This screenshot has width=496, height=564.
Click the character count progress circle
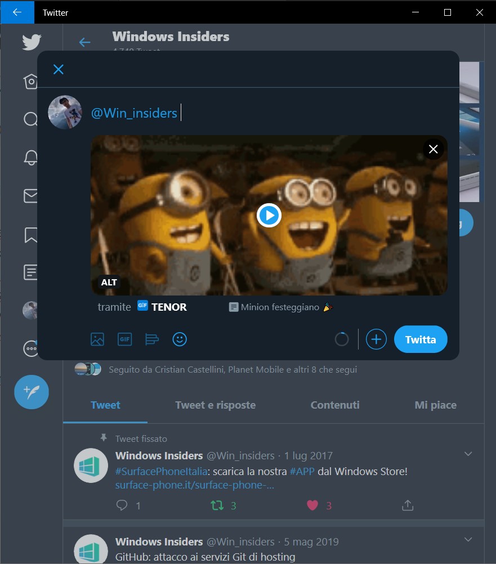coord(342,339)
